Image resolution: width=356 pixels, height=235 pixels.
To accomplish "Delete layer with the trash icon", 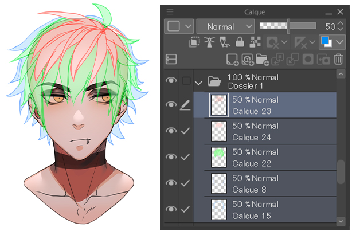I will [338, 59].
